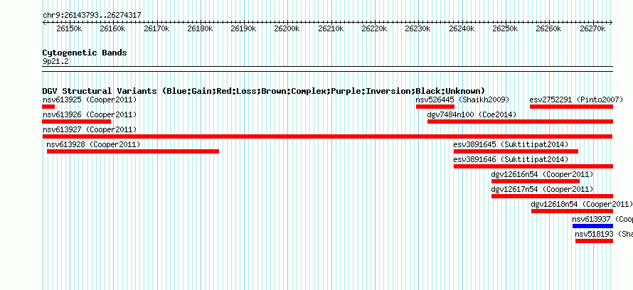633x290 pixels.
Task: Open the esv3891646 (Suktitipat2014) variant label
Action: click(511, 159)
